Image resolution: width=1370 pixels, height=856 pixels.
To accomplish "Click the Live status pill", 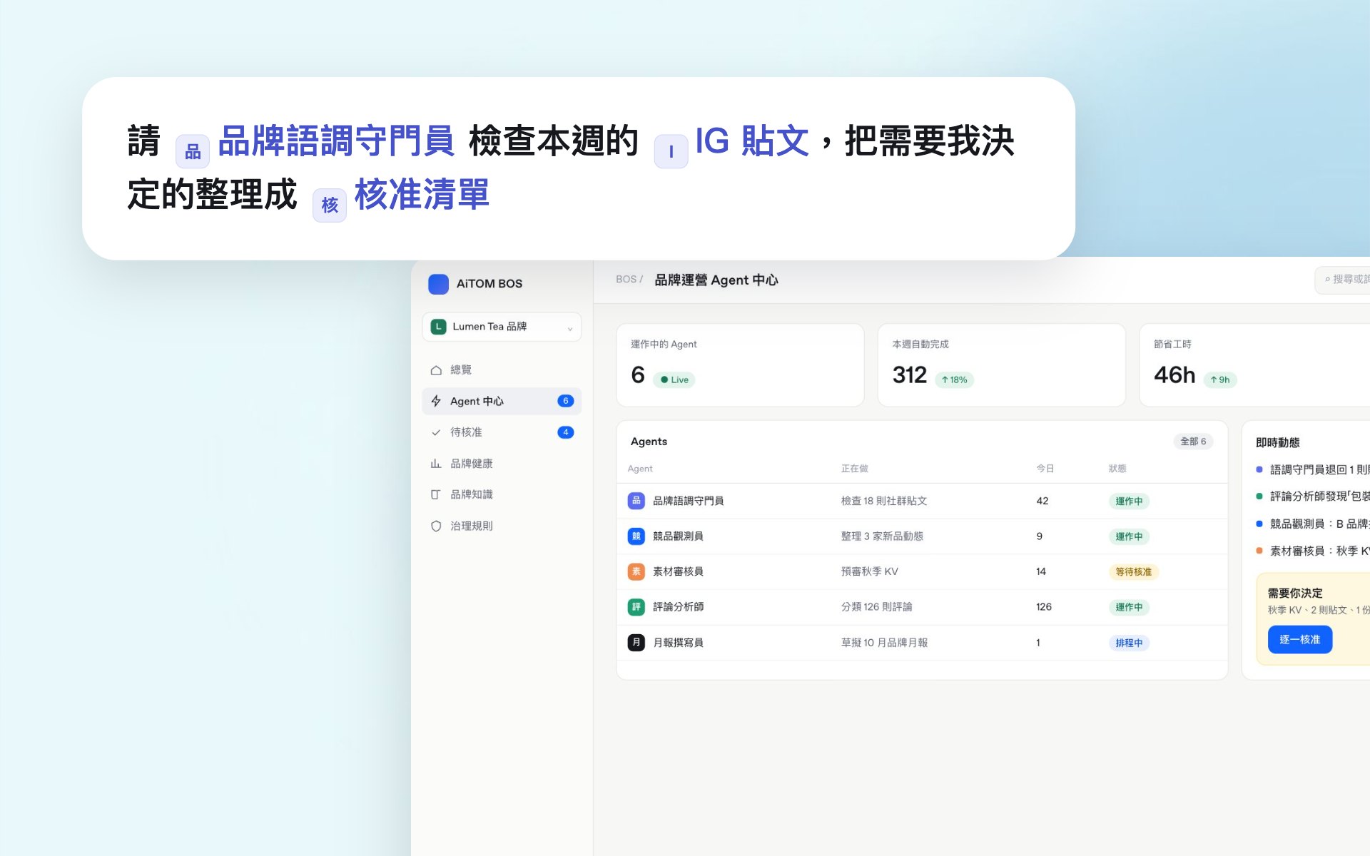I will tap(674, 380).
